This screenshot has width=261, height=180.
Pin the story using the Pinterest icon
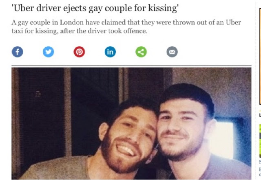tap(79, 52)
